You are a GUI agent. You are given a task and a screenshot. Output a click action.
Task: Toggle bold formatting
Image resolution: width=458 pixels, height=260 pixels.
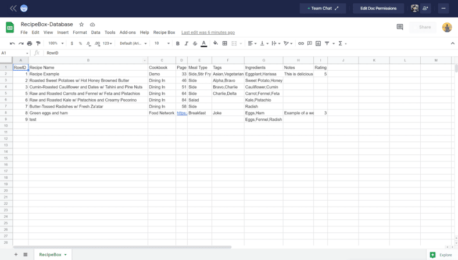coord(178,44)
